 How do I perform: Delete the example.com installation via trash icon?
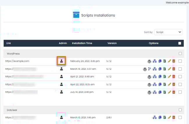click(x=174, y=61)
